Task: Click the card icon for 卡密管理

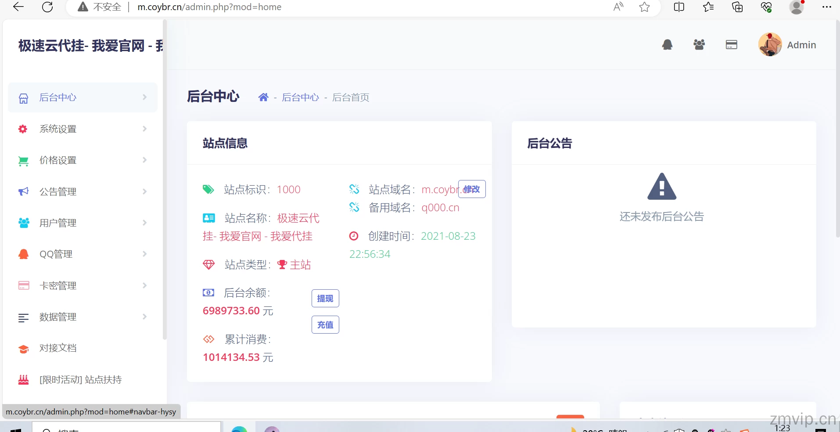Action: 24,285
